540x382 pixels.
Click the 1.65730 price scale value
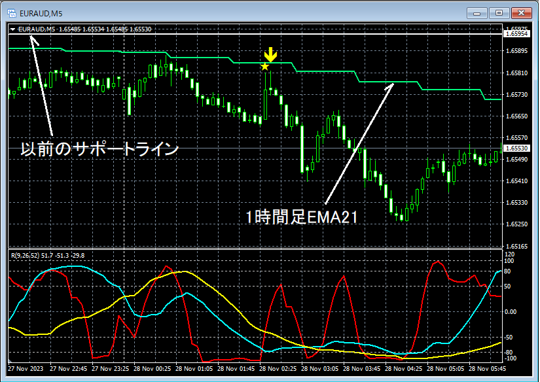[x=517, y=94]
